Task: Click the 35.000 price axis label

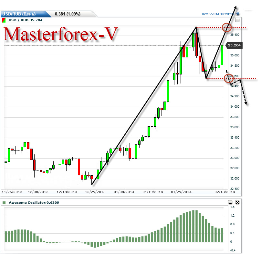Action: [235, 55]
